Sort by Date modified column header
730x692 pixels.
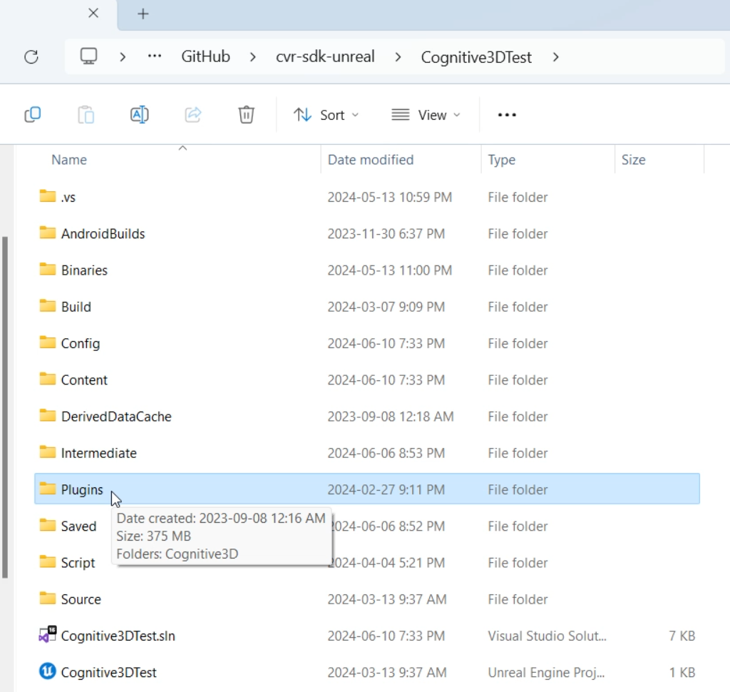point(371,160)
